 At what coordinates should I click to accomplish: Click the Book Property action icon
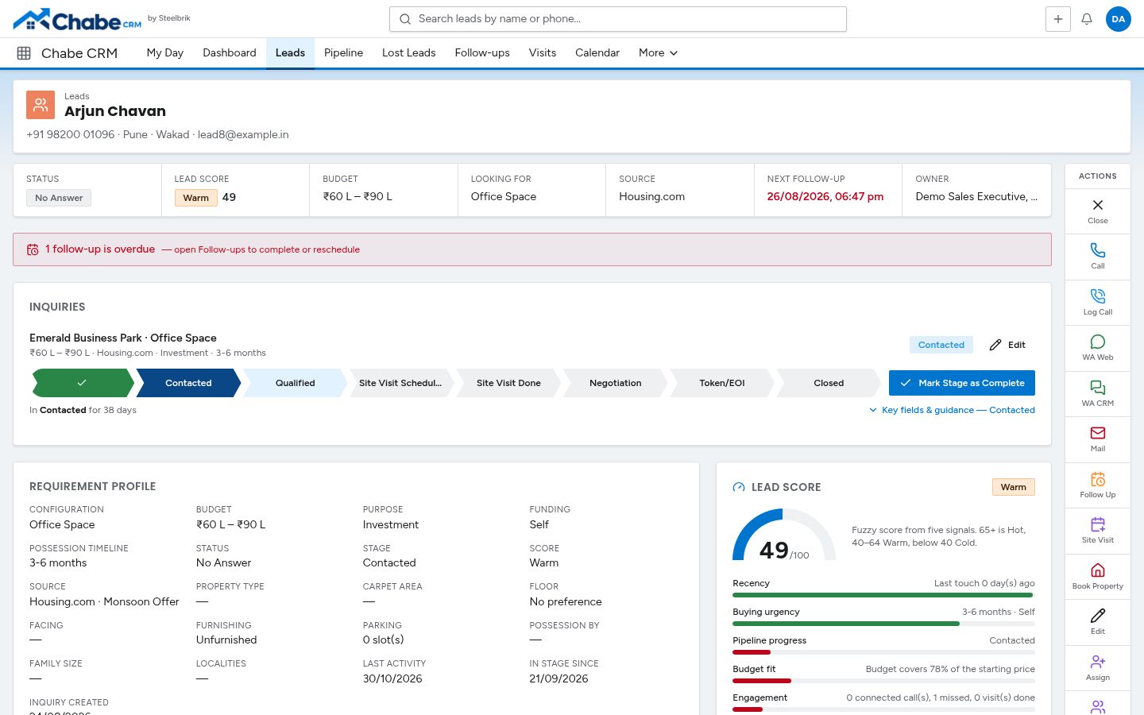click(x=1098, y=577)
